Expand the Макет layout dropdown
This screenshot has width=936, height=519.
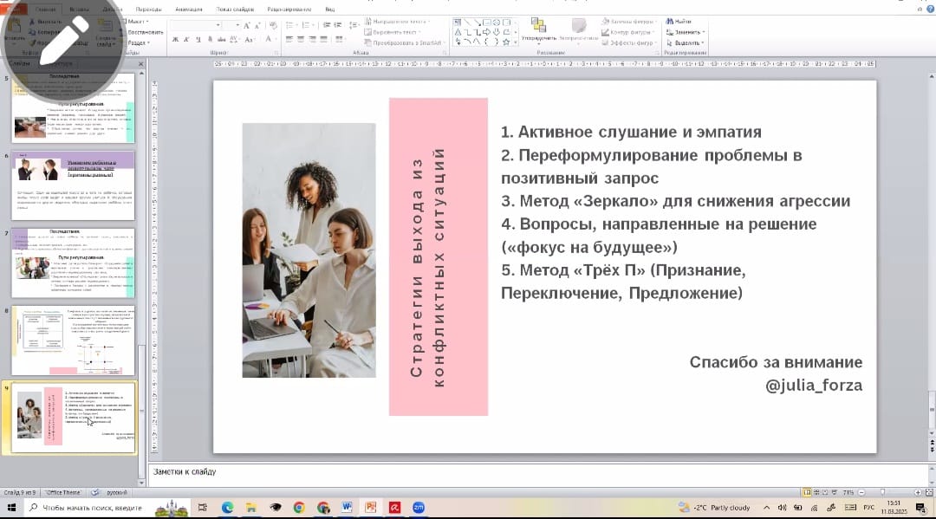(137, 21)
